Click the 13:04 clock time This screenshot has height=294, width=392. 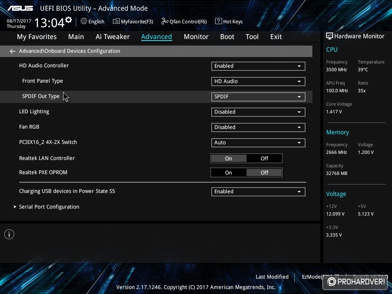(x=49, y=23)
